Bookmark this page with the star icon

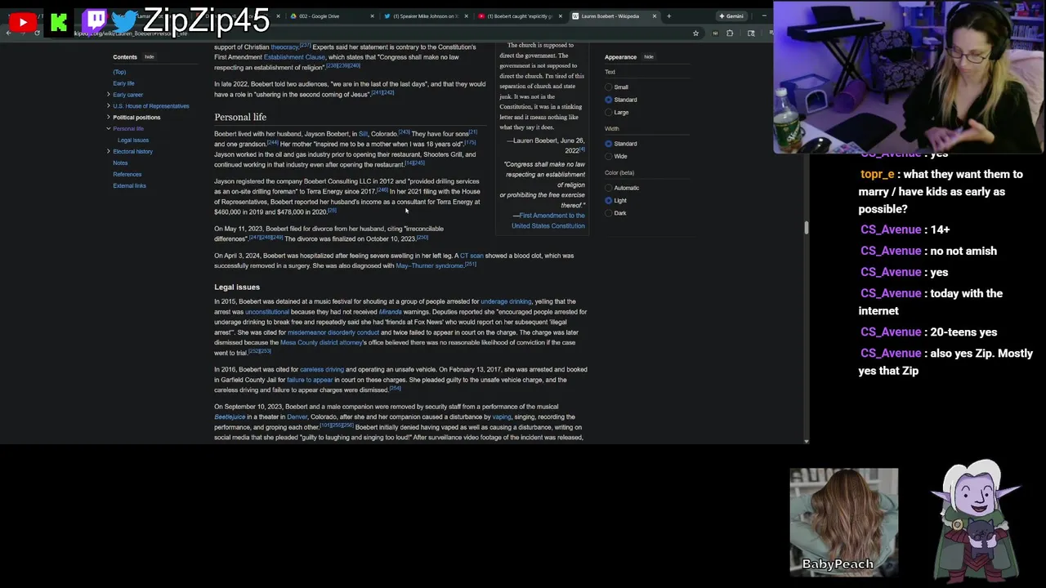point(695,33)
